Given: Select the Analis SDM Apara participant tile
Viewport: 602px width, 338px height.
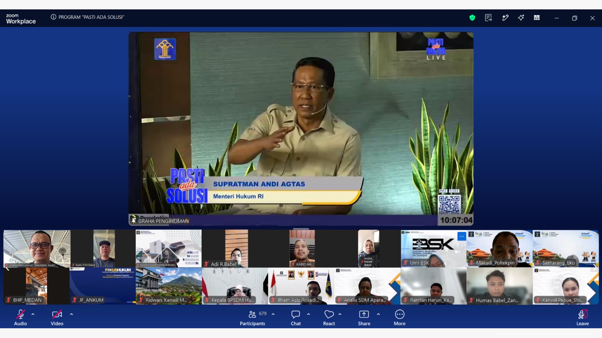Looking at the screenshot, I should click(367, 286).
